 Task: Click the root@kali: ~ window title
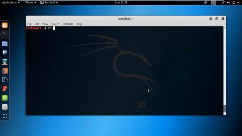(126, 19)
